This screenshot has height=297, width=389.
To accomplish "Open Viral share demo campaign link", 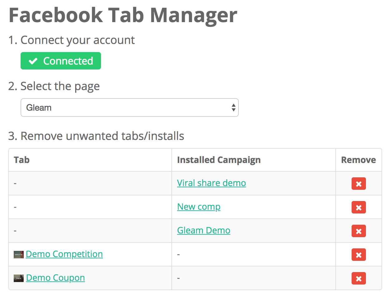I will tap(211, 183).
